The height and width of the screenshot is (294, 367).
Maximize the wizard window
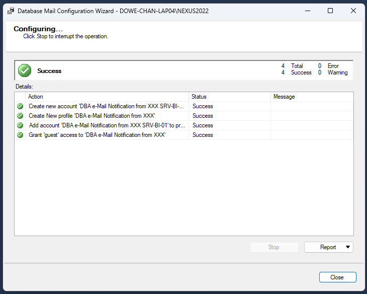tap(330, 11)
